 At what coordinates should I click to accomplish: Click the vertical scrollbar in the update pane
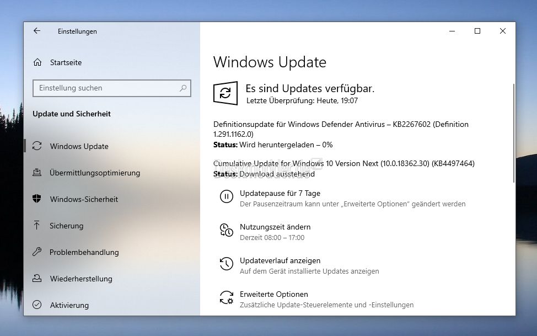[x=513, y=133]
